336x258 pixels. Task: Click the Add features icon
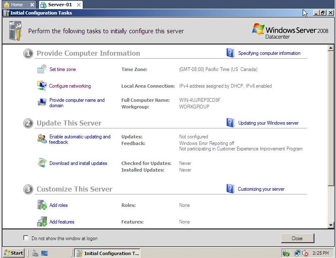pos(42,221)
